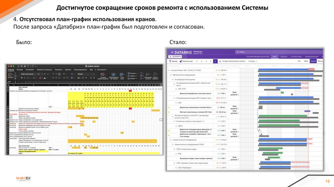
Task: Click Excel font color A icon
Action: [44, 78]
